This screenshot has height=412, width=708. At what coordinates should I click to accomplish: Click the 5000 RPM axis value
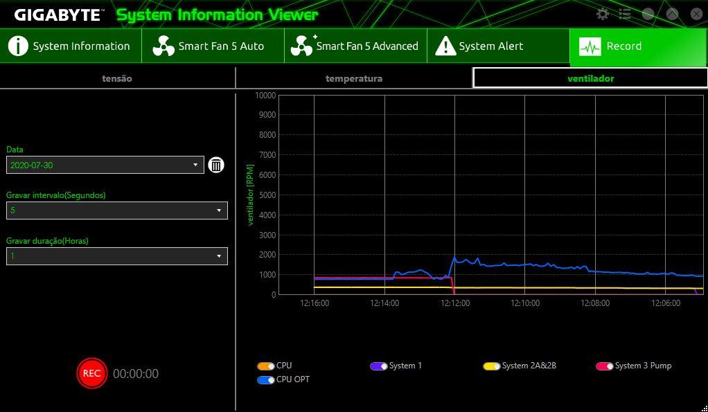pos(267,195)
